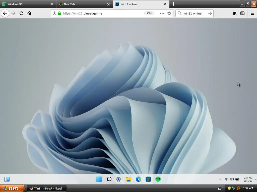
Task: Open the browser Library icon
Action: (x=234, y=13)
